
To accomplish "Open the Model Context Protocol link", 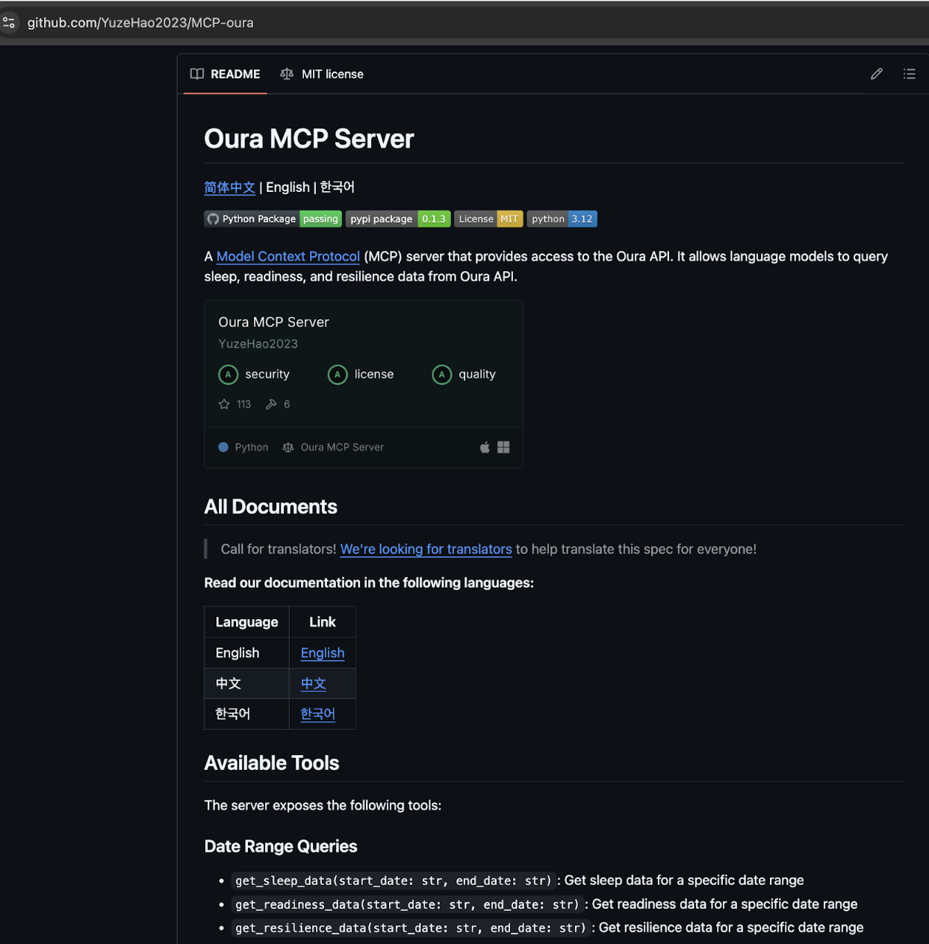I will (x=288, y=256).
